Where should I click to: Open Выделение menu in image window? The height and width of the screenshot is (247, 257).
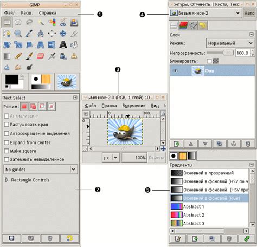(134, 106)
